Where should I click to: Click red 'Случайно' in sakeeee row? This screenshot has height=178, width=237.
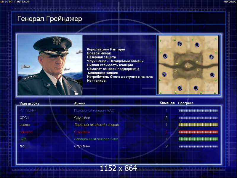pyautogui.click(x=82, y=132)
